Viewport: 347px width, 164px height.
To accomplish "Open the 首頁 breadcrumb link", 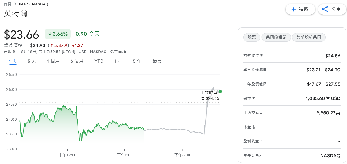I will click(8, 4).
